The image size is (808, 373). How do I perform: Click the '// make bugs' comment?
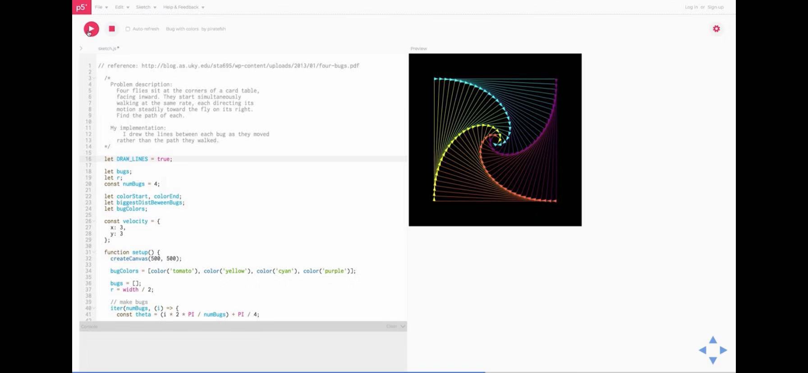pyautogui.click(x=129, y=302)
